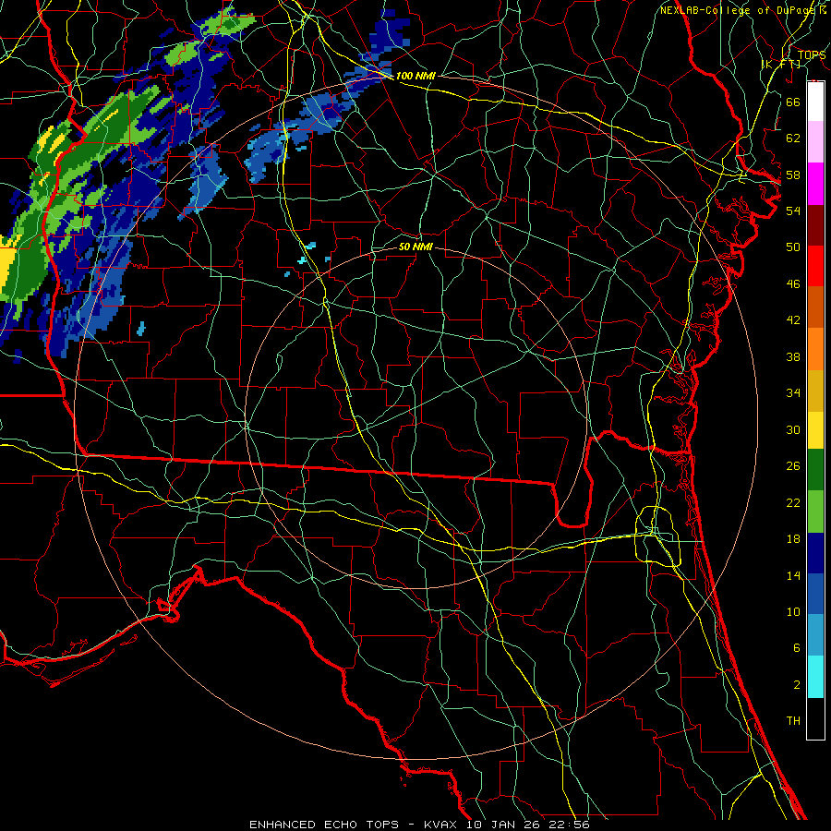Click the '38' legend value

[793, 357]
